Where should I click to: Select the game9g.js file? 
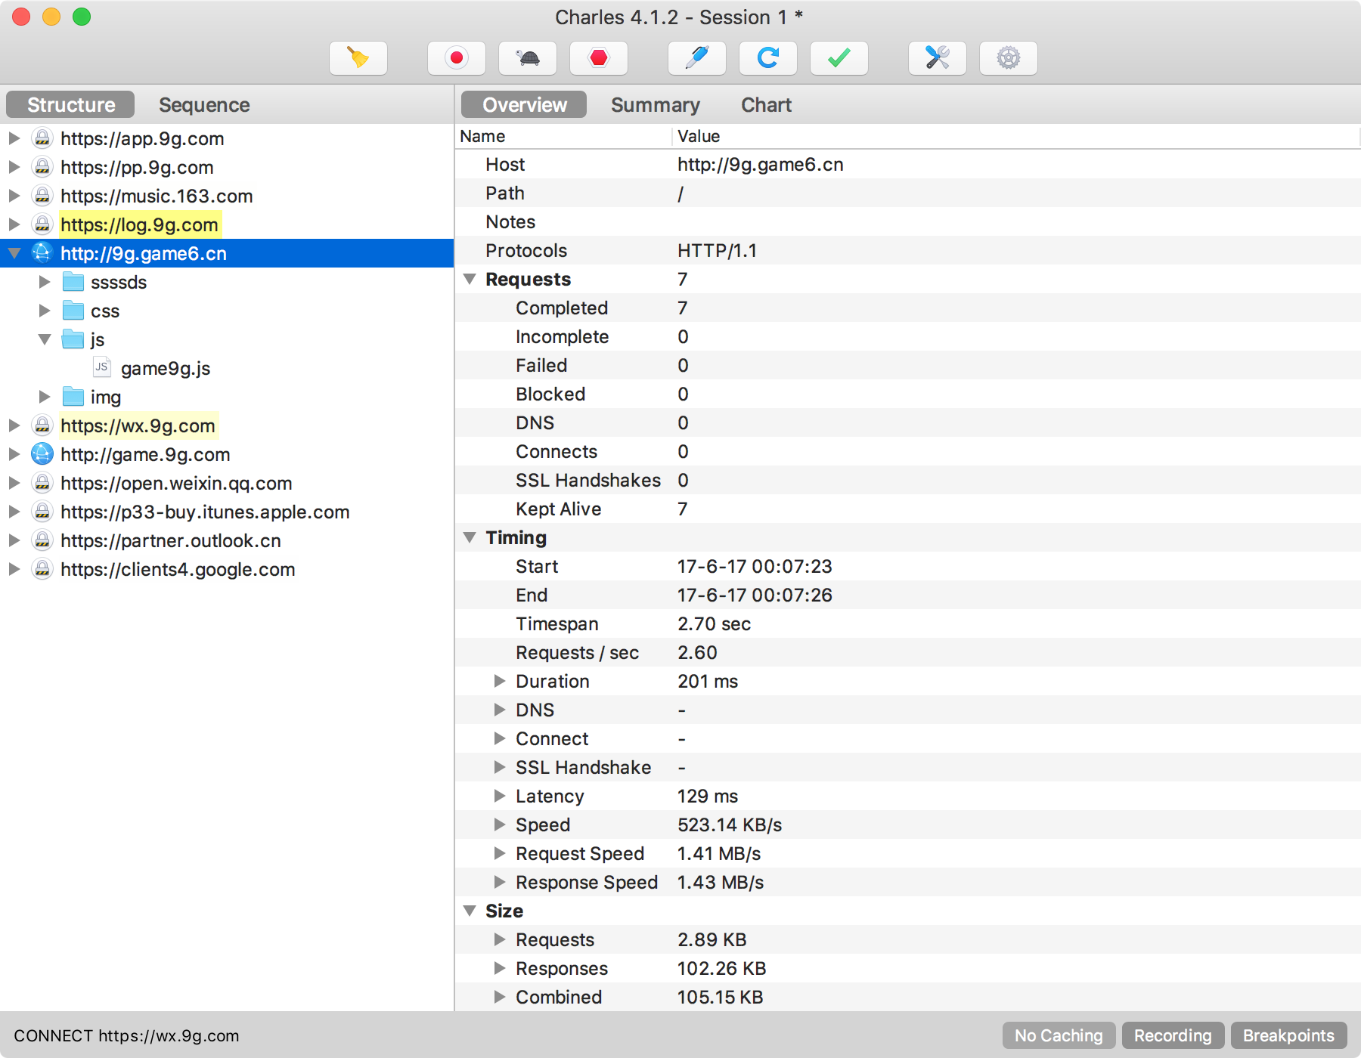tap(165, 368)
